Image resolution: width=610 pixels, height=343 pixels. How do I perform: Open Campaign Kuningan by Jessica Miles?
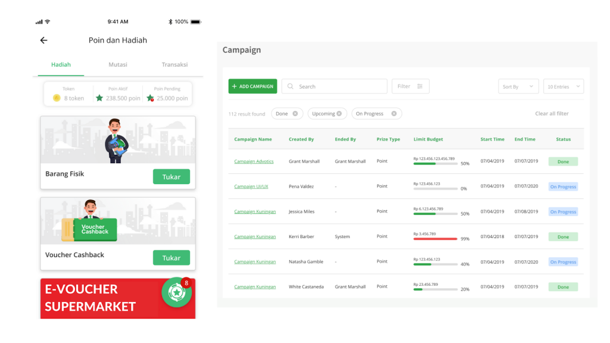pos(255,211)
